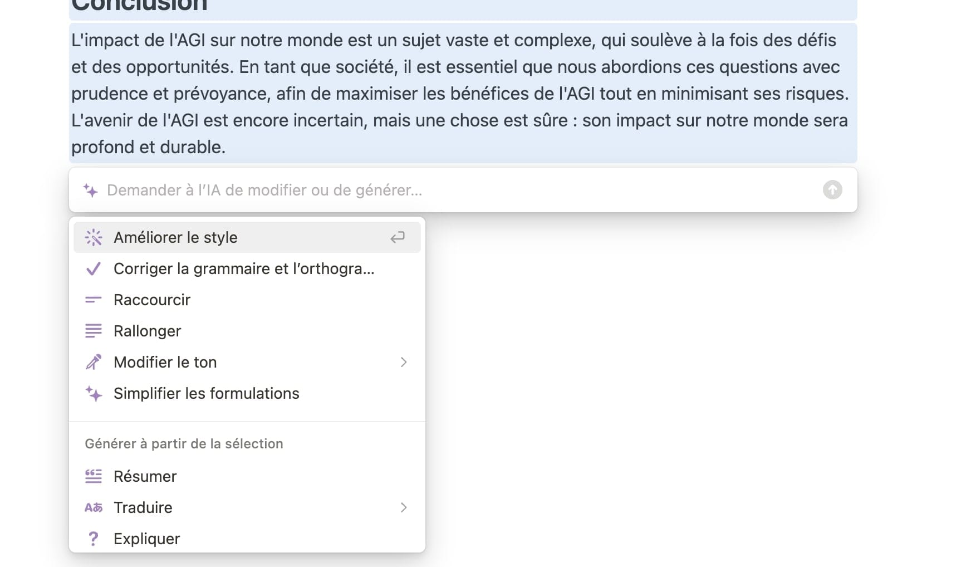Choose Simplifier les formulations option
This screenshot has width=961, height=567.
point(247,393)
